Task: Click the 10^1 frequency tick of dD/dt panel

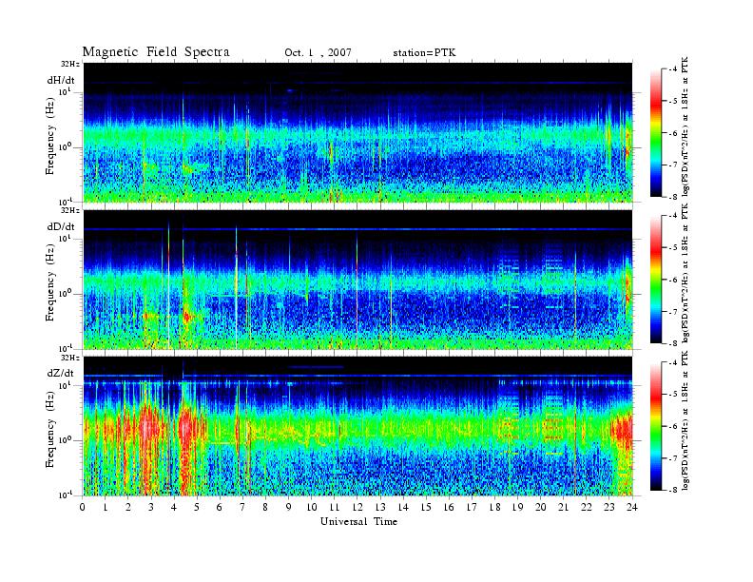Action: tap(66, 238)
